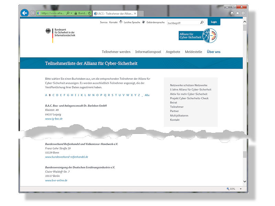Open browser Tools gear icon
Viewport: 275px width, 206px height.
coord(243,13)
